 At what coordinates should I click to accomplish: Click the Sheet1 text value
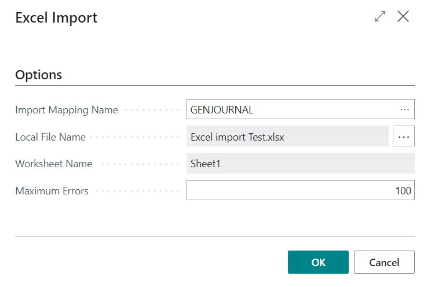[x=205, y=164]
